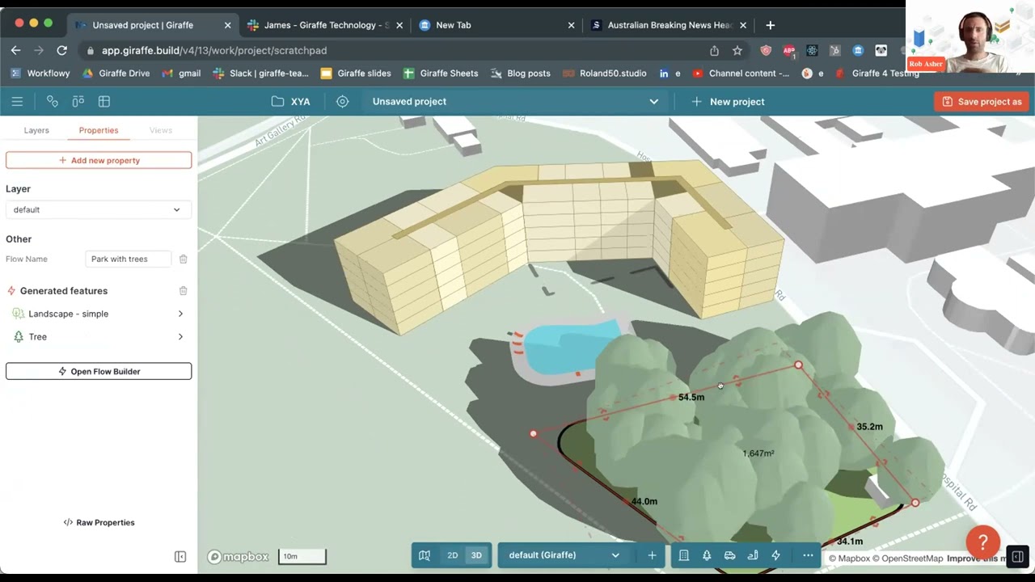Viewport: 1035px width, 582px height.
Task: Expand the Tree feature
Action: pyautogui.click(x=99, y=336)
